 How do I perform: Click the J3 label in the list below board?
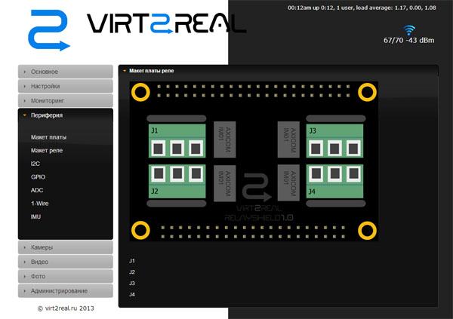point(132,284)
